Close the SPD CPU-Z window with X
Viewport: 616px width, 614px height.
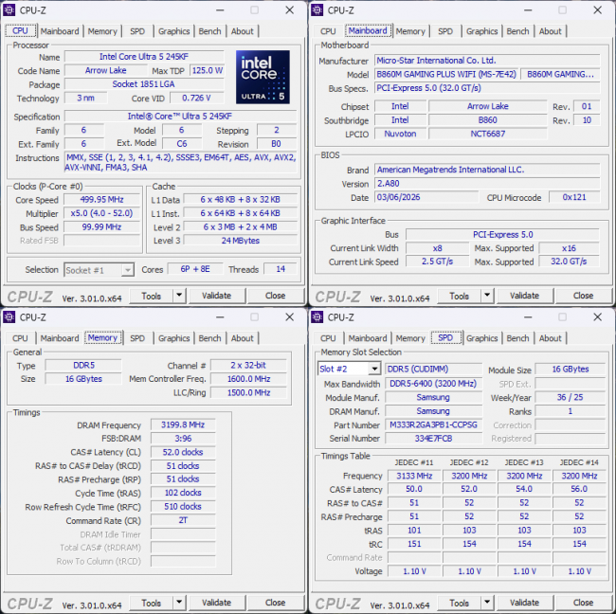pos(598,317)
